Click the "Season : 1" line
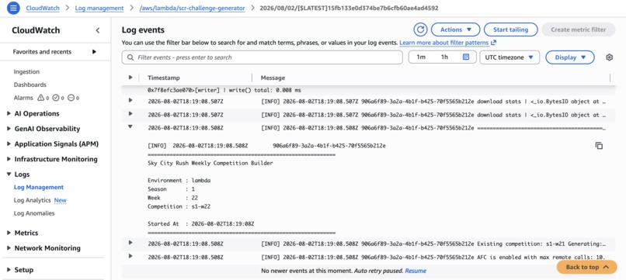 pyautogui.click(x=172, y=189)
